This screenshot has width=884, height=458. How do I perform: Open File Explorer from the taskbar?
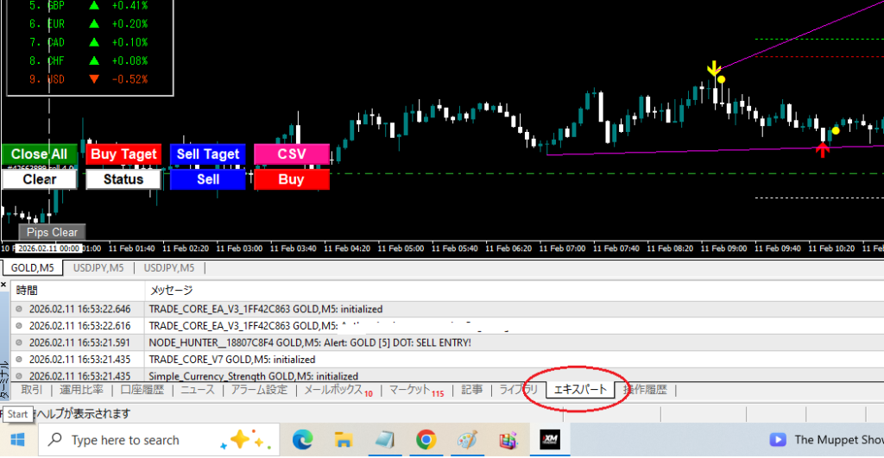(x=344, y=440)
